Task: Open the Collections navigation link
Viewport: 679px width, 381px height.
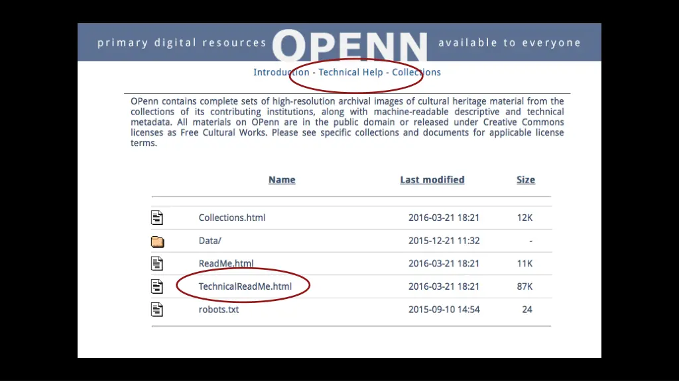Action: [416, 72]
